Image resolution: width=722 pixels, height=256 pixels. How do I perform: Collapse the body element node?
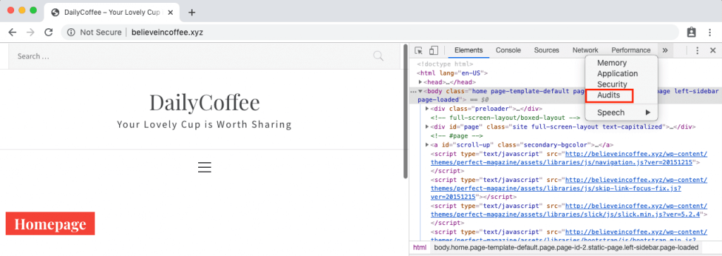tap(420, 91)
